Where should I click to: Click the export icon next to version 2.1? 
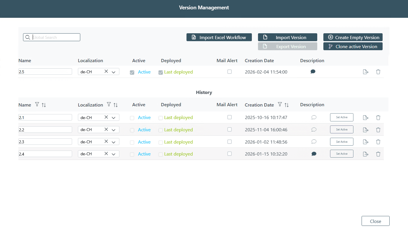[365, 117]
